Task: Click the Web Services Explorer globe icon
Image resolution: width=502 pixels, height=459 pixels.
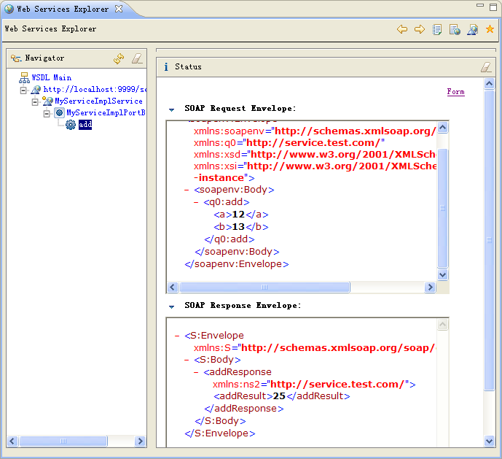Action: click(x=9, y=9)
